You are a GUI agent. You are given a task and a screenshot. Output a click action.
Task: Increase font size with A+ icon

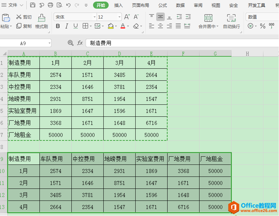(x=127, y=17)
